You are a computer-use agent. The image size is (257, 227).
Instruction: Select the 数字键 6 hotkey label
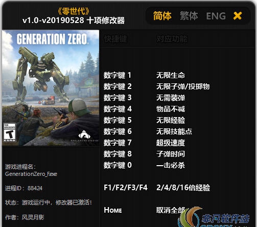(x=118, y=131)
